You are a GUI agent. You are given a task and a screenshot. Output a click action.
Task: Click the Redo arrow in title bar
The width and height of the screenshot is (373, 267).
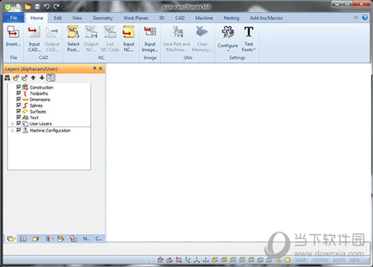coord(56,7)
